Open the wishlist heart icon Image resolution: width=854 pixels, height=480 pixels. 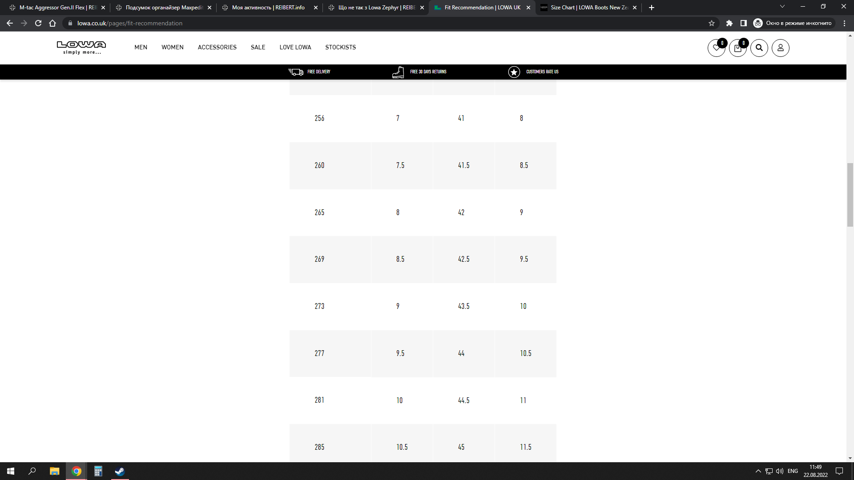click(x=716, y=48)
